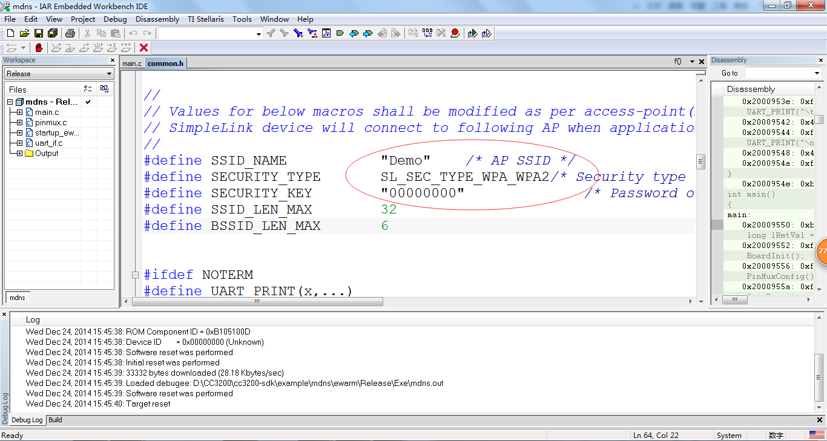The width and height of the screenshot is (827, 441).
Task: Collapse the mdns project tree node
Action: coord(10,102)
